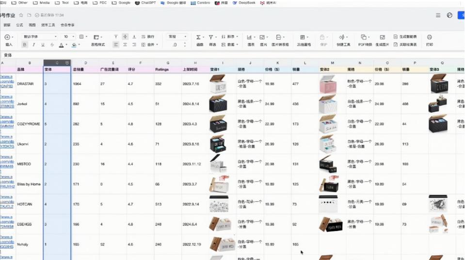Open the Filter (筛选) funnel icon

211,37
